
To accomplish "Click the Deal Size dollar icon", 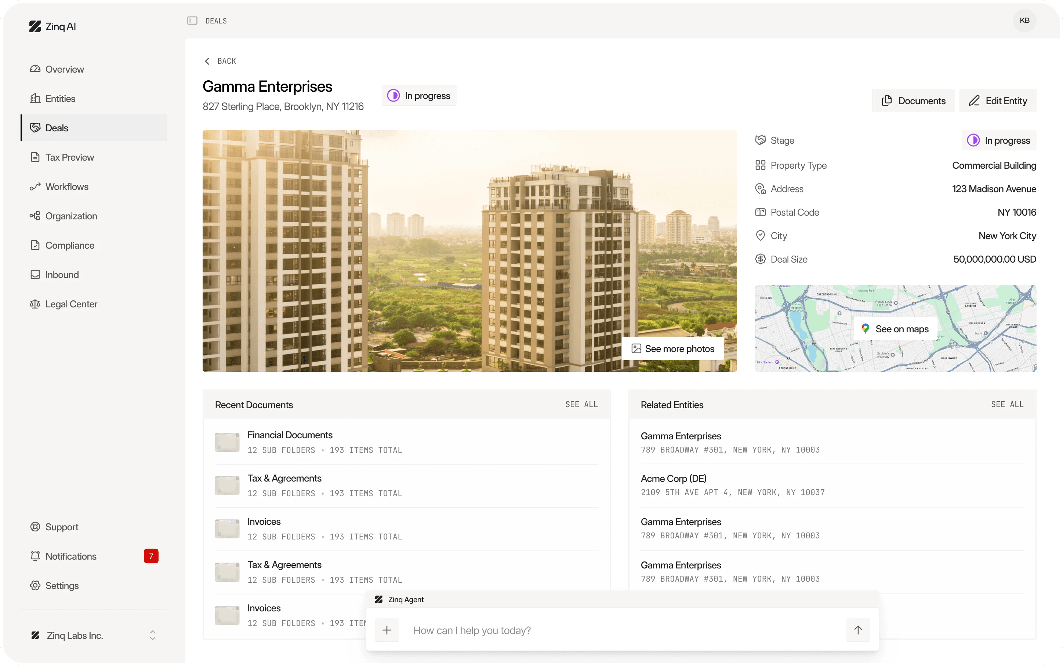I will click(760, 259).
